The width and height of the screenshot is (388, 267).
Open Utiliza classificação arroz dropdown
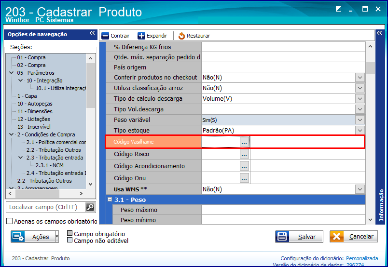tap(360, 88)
